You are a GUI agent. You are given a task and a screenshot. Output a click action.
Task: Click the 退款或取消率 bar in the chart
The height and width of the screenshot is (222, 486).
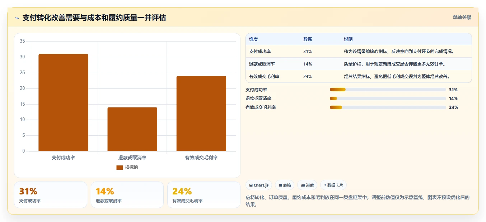coord(132,129)
